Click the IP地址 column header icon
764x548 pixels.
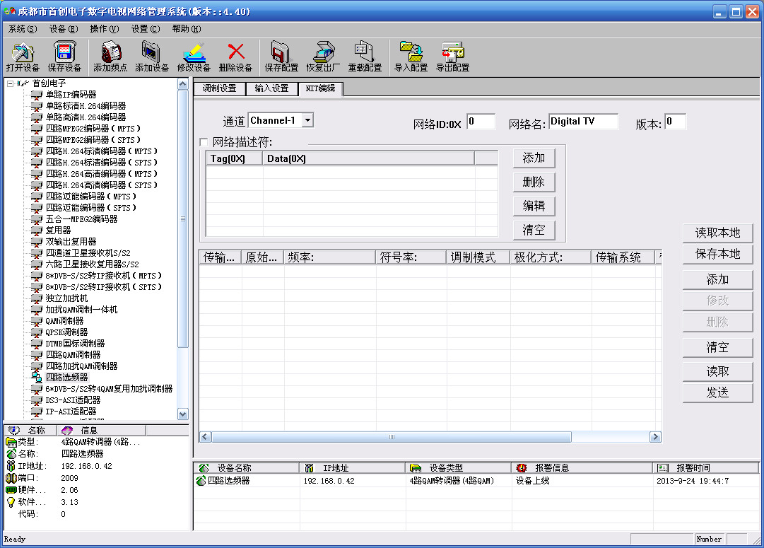pos(309,468)
